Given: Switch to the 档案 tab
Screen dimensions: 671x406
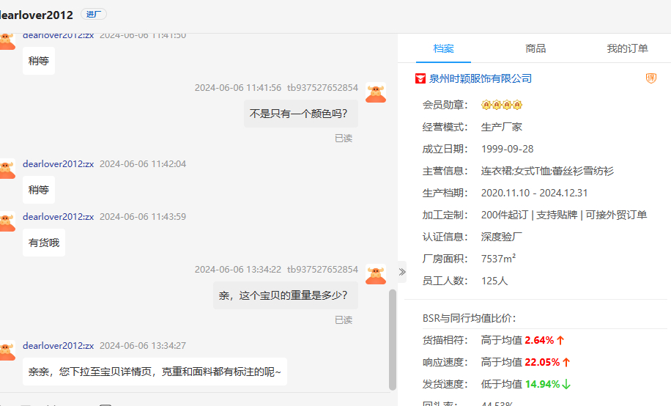Looking at the screenshot, I should pos(443,49).
